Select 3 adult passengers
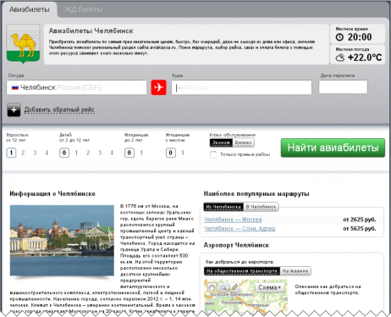Viewport: 391px width, 317px height. 35,153
